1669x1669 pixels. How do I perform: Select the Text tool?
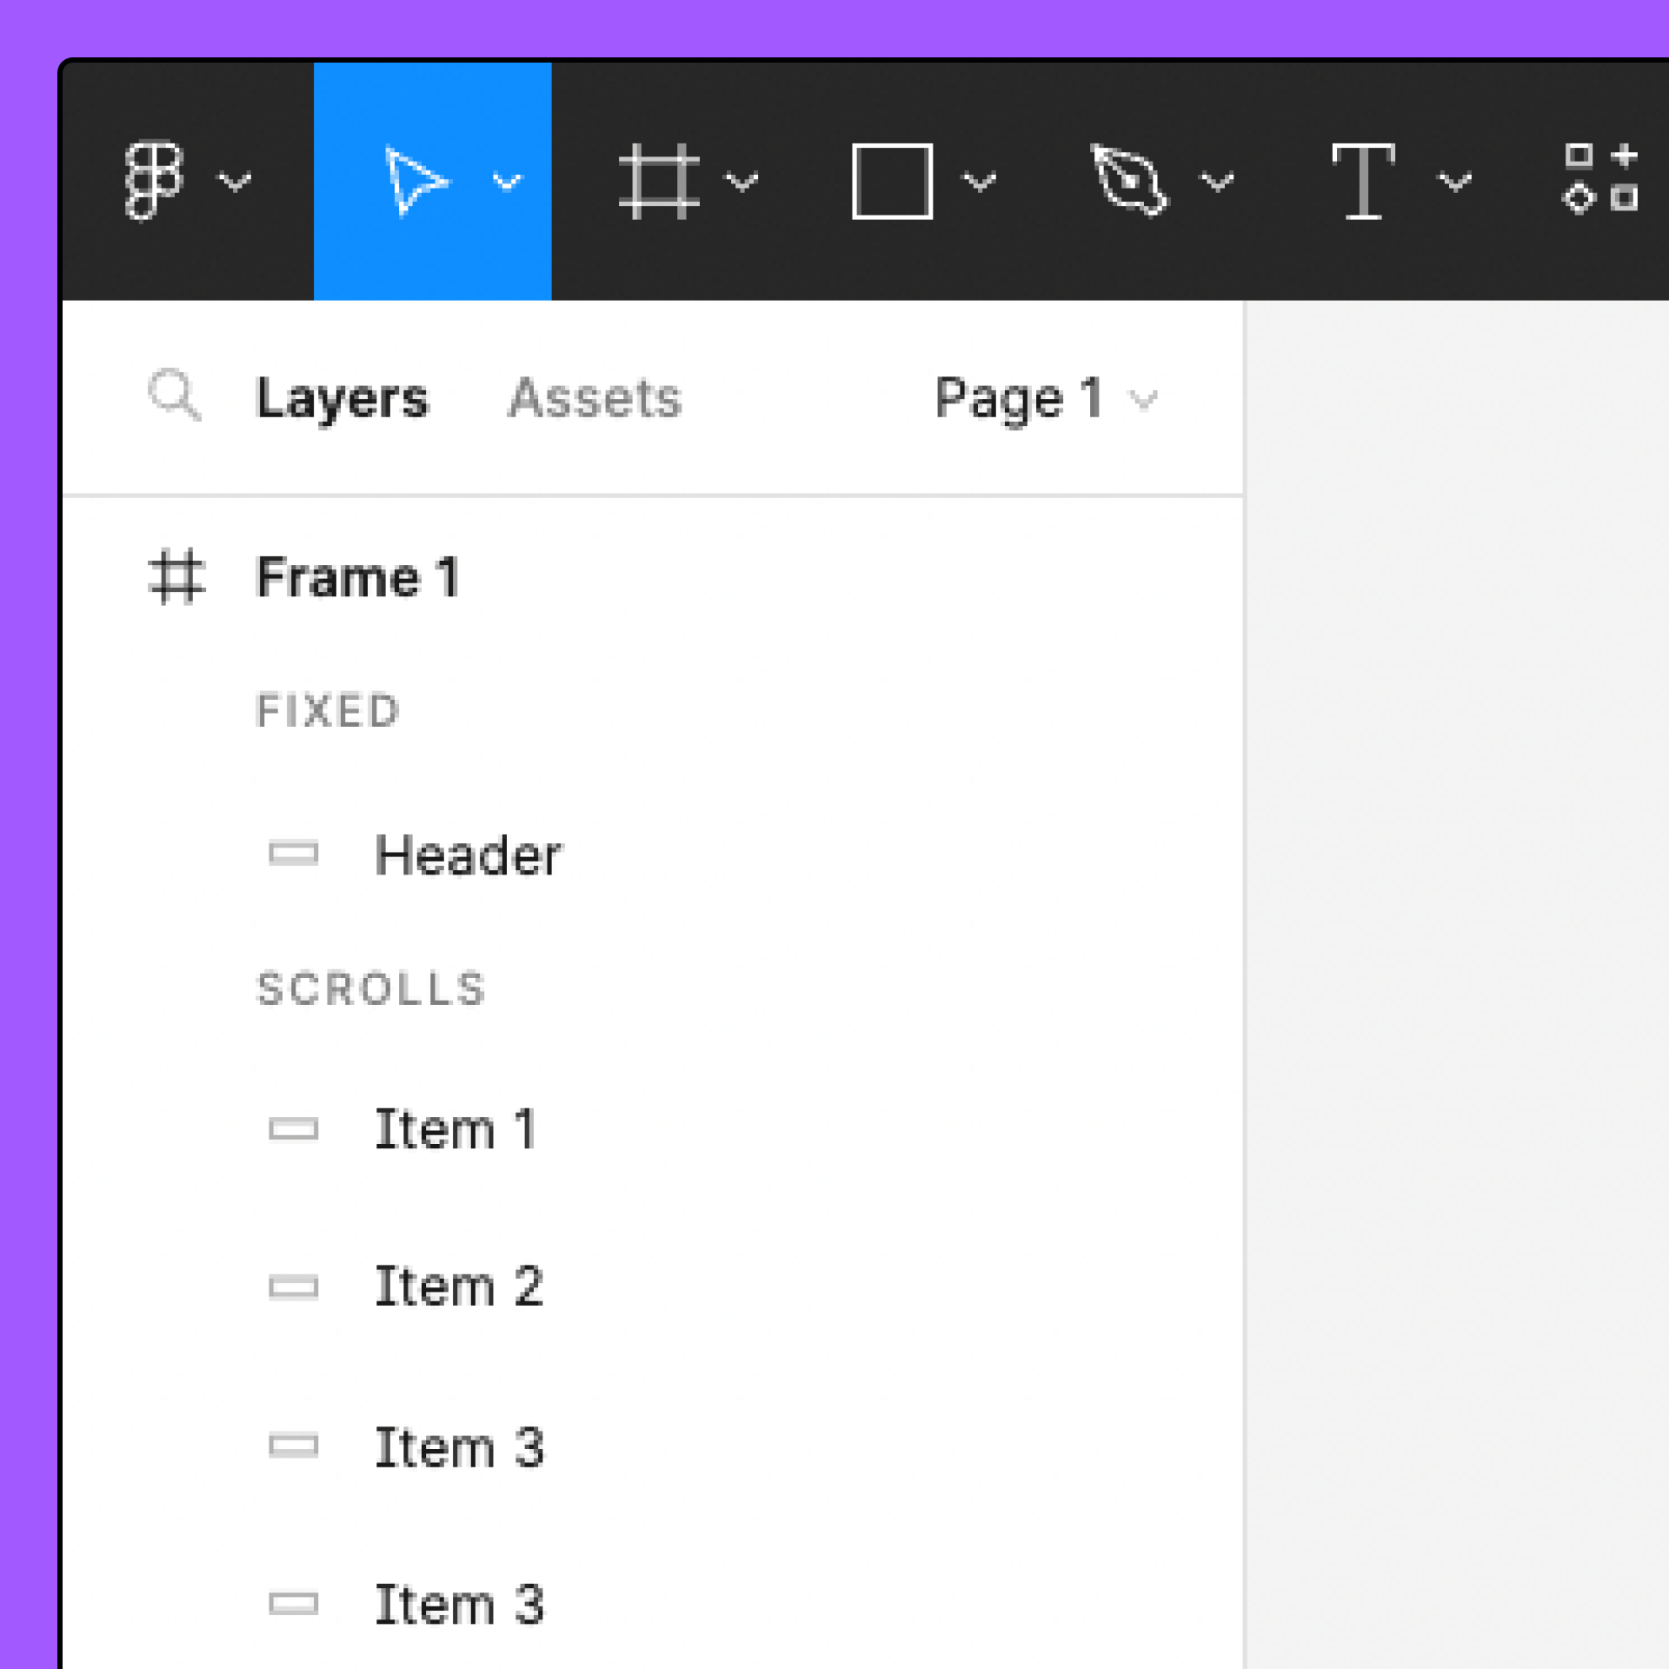click(x=1365, y=180)
